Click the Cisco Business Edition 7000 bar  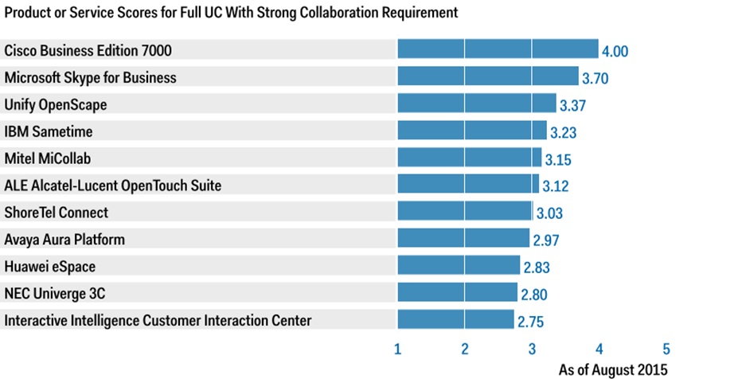point(498,49)
